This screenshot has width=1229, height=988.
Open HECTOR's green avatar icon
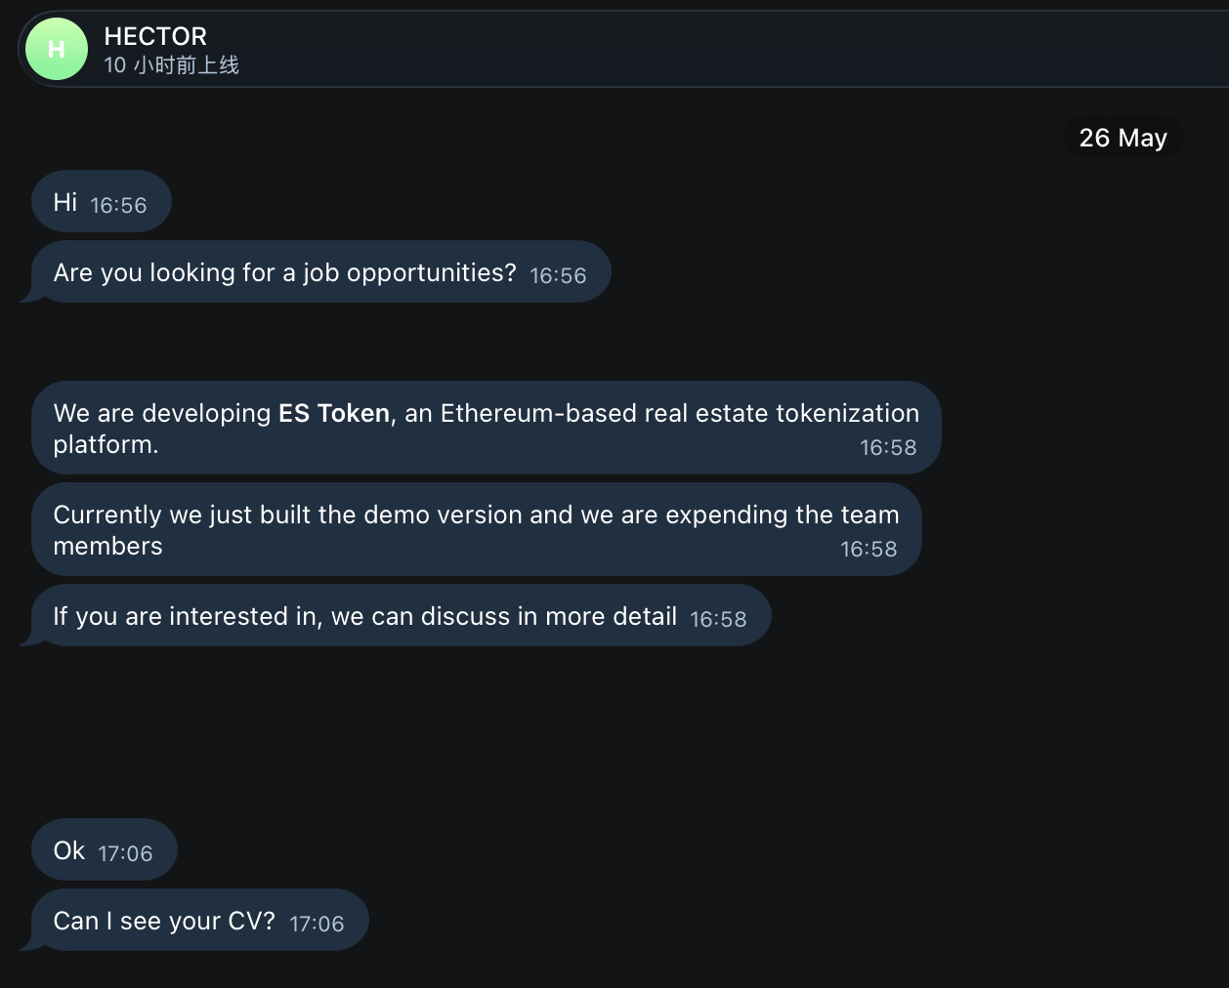point(57,49)
